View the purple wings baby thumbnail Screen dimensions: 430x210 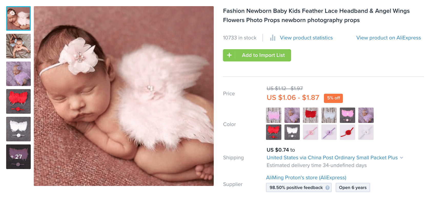[18, 74]
